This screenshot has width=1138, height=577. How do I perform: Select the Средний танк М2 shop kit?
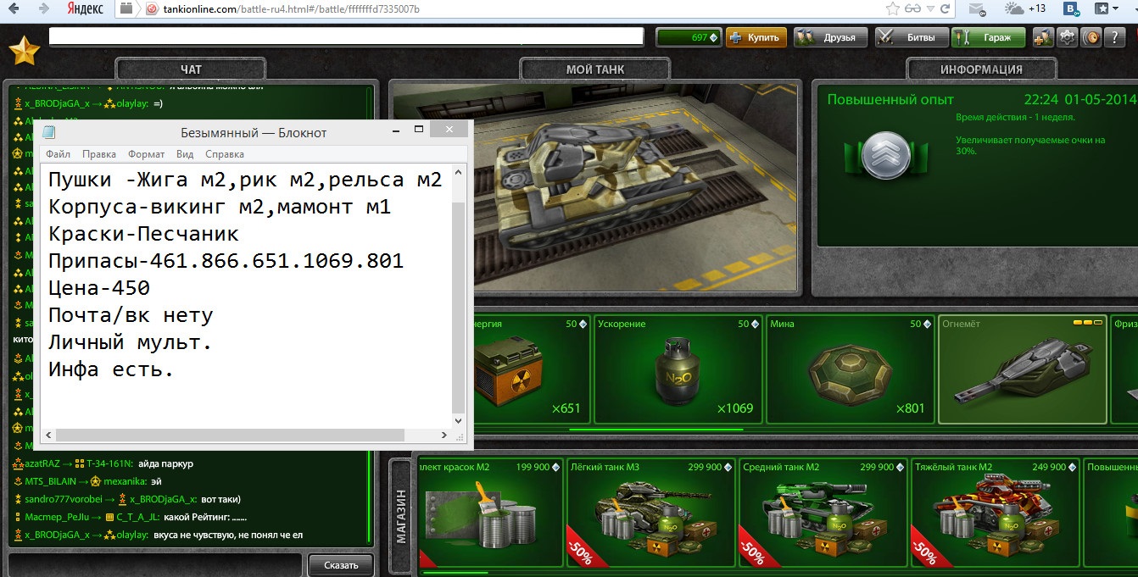click(823, 513)
